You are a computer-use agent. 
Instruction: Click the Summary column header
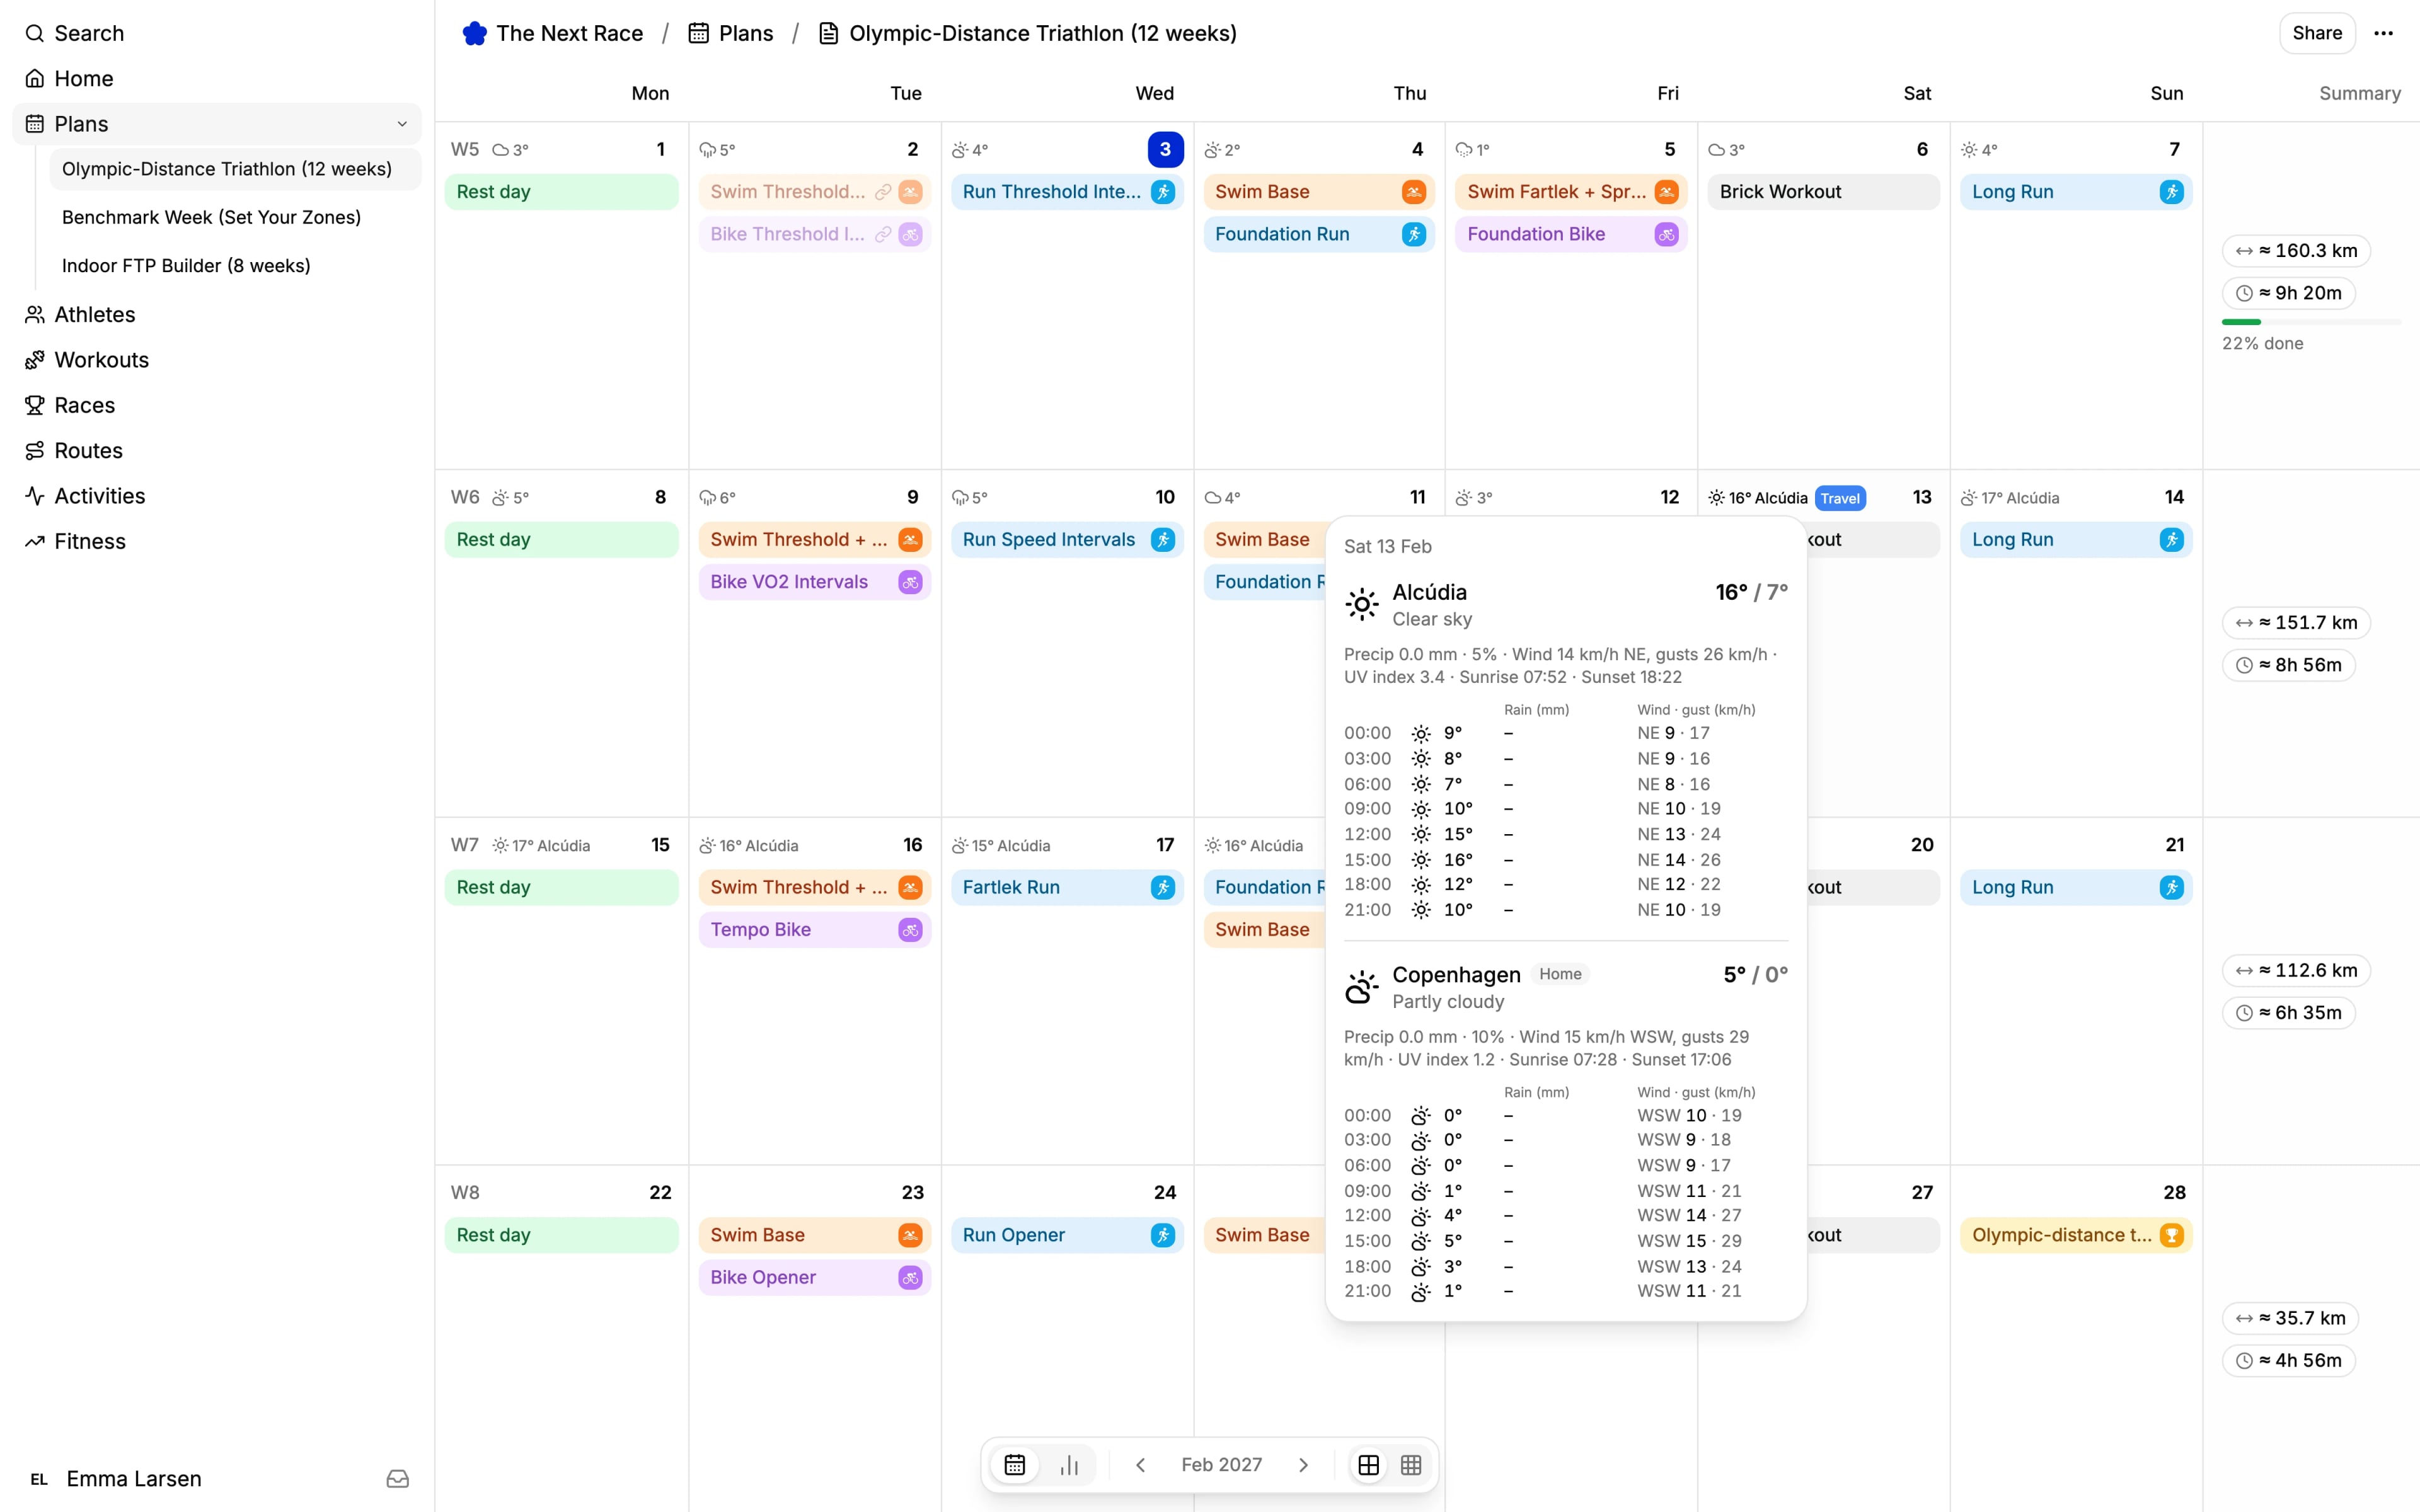(x=2359, y=93)
